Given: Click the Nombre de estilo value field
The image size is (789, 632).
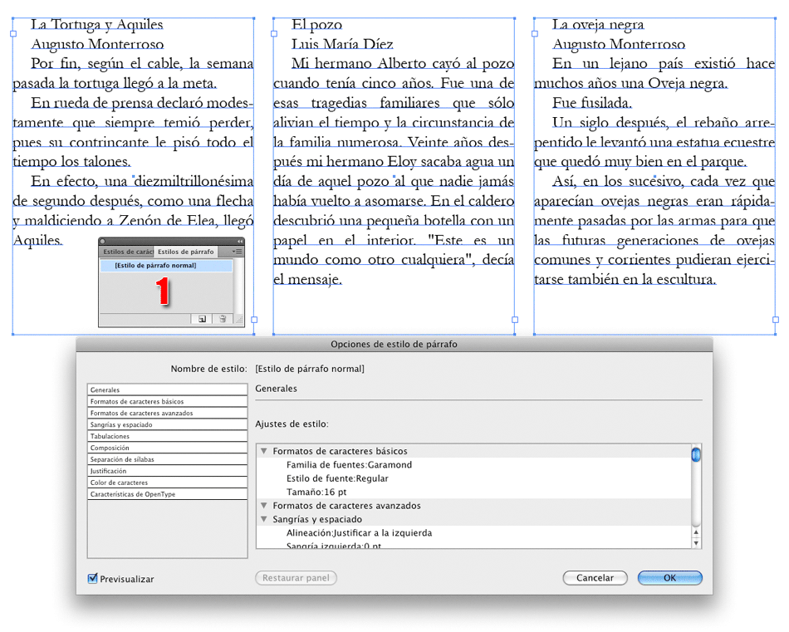Looking at the screenshot, I should click(x=310, y=369).
